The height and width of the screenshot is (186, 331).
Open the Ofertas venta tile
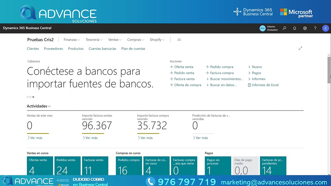point(40,166)
